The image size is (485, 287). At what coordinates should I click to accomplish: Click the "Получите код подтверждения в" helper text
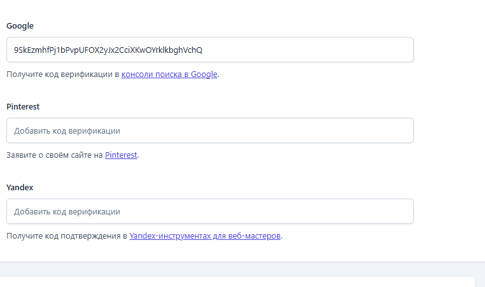click(x=67, y=235)
